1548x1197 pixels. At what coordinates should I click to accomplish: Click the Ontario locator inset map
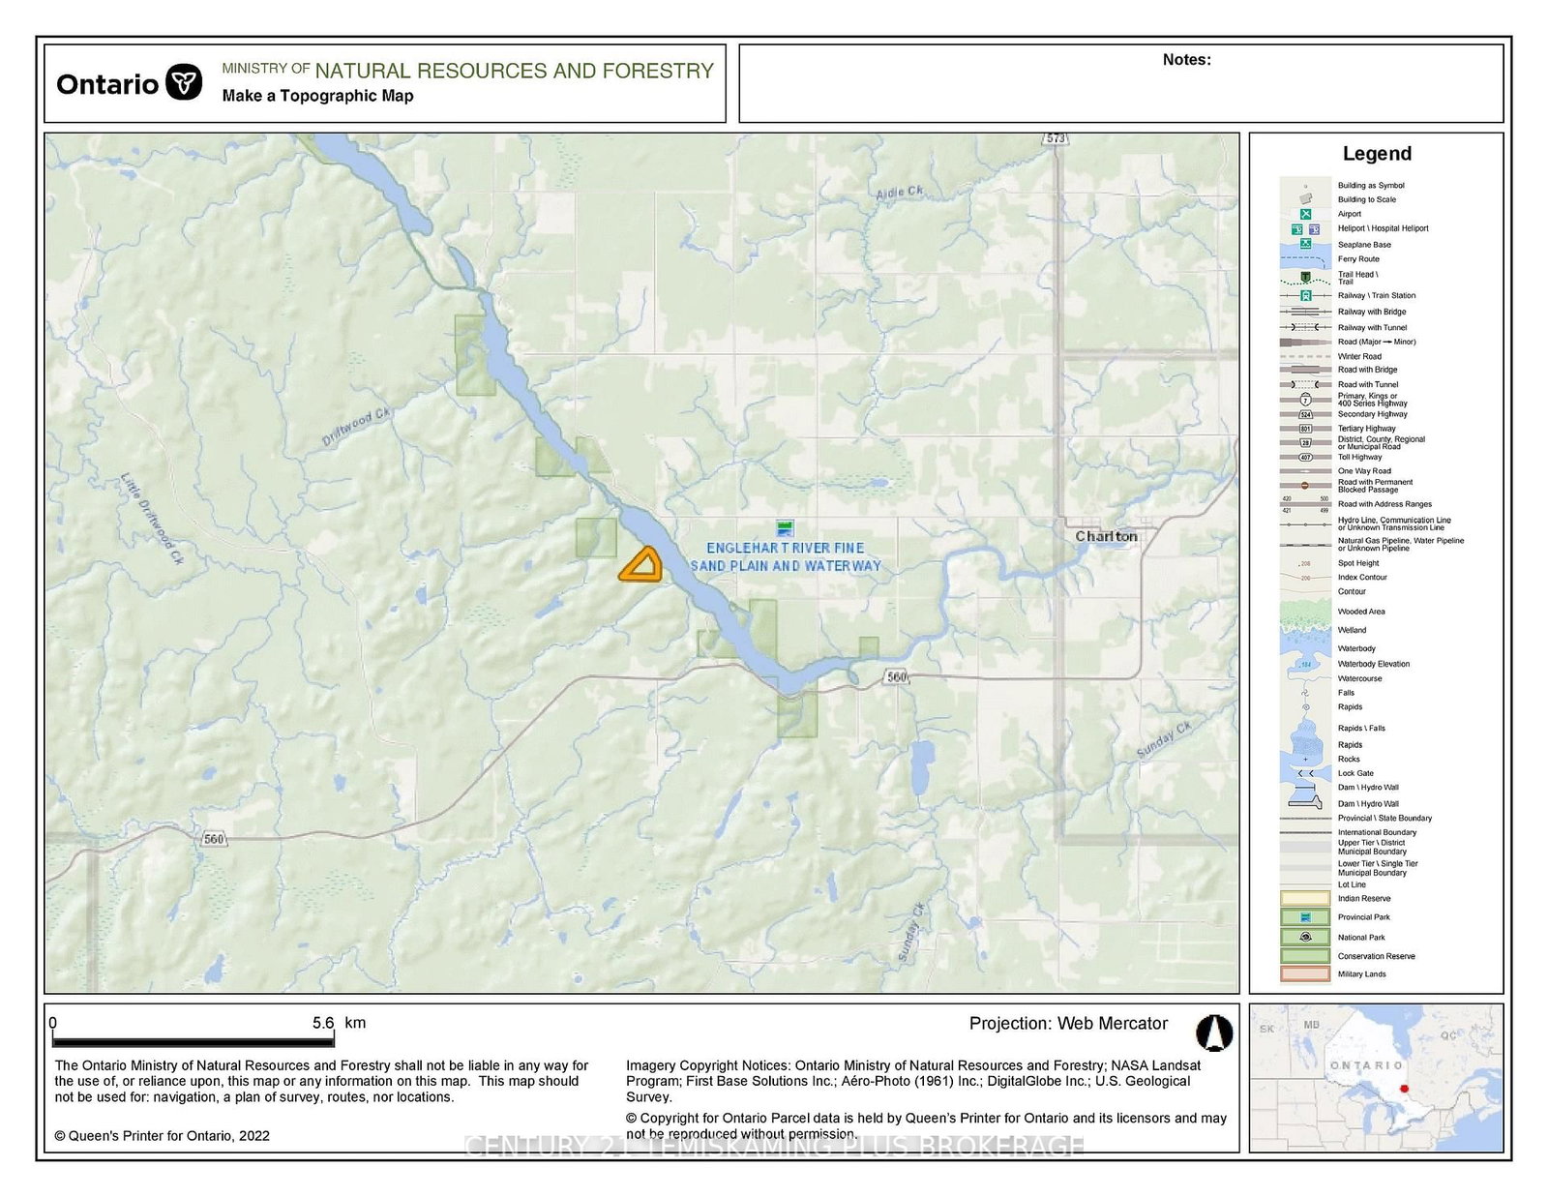[1376, 1077]
